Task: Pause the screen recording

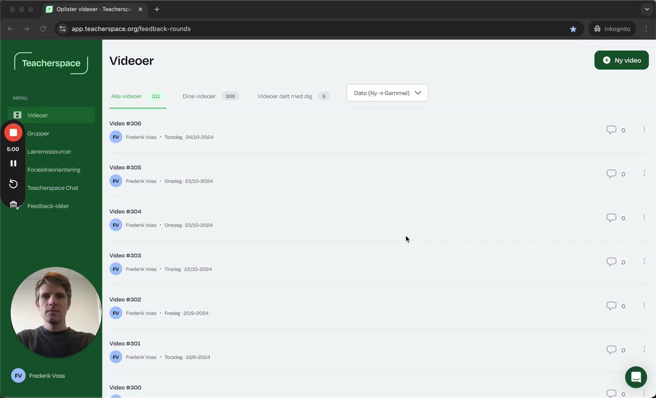Action: click(13, 164)
